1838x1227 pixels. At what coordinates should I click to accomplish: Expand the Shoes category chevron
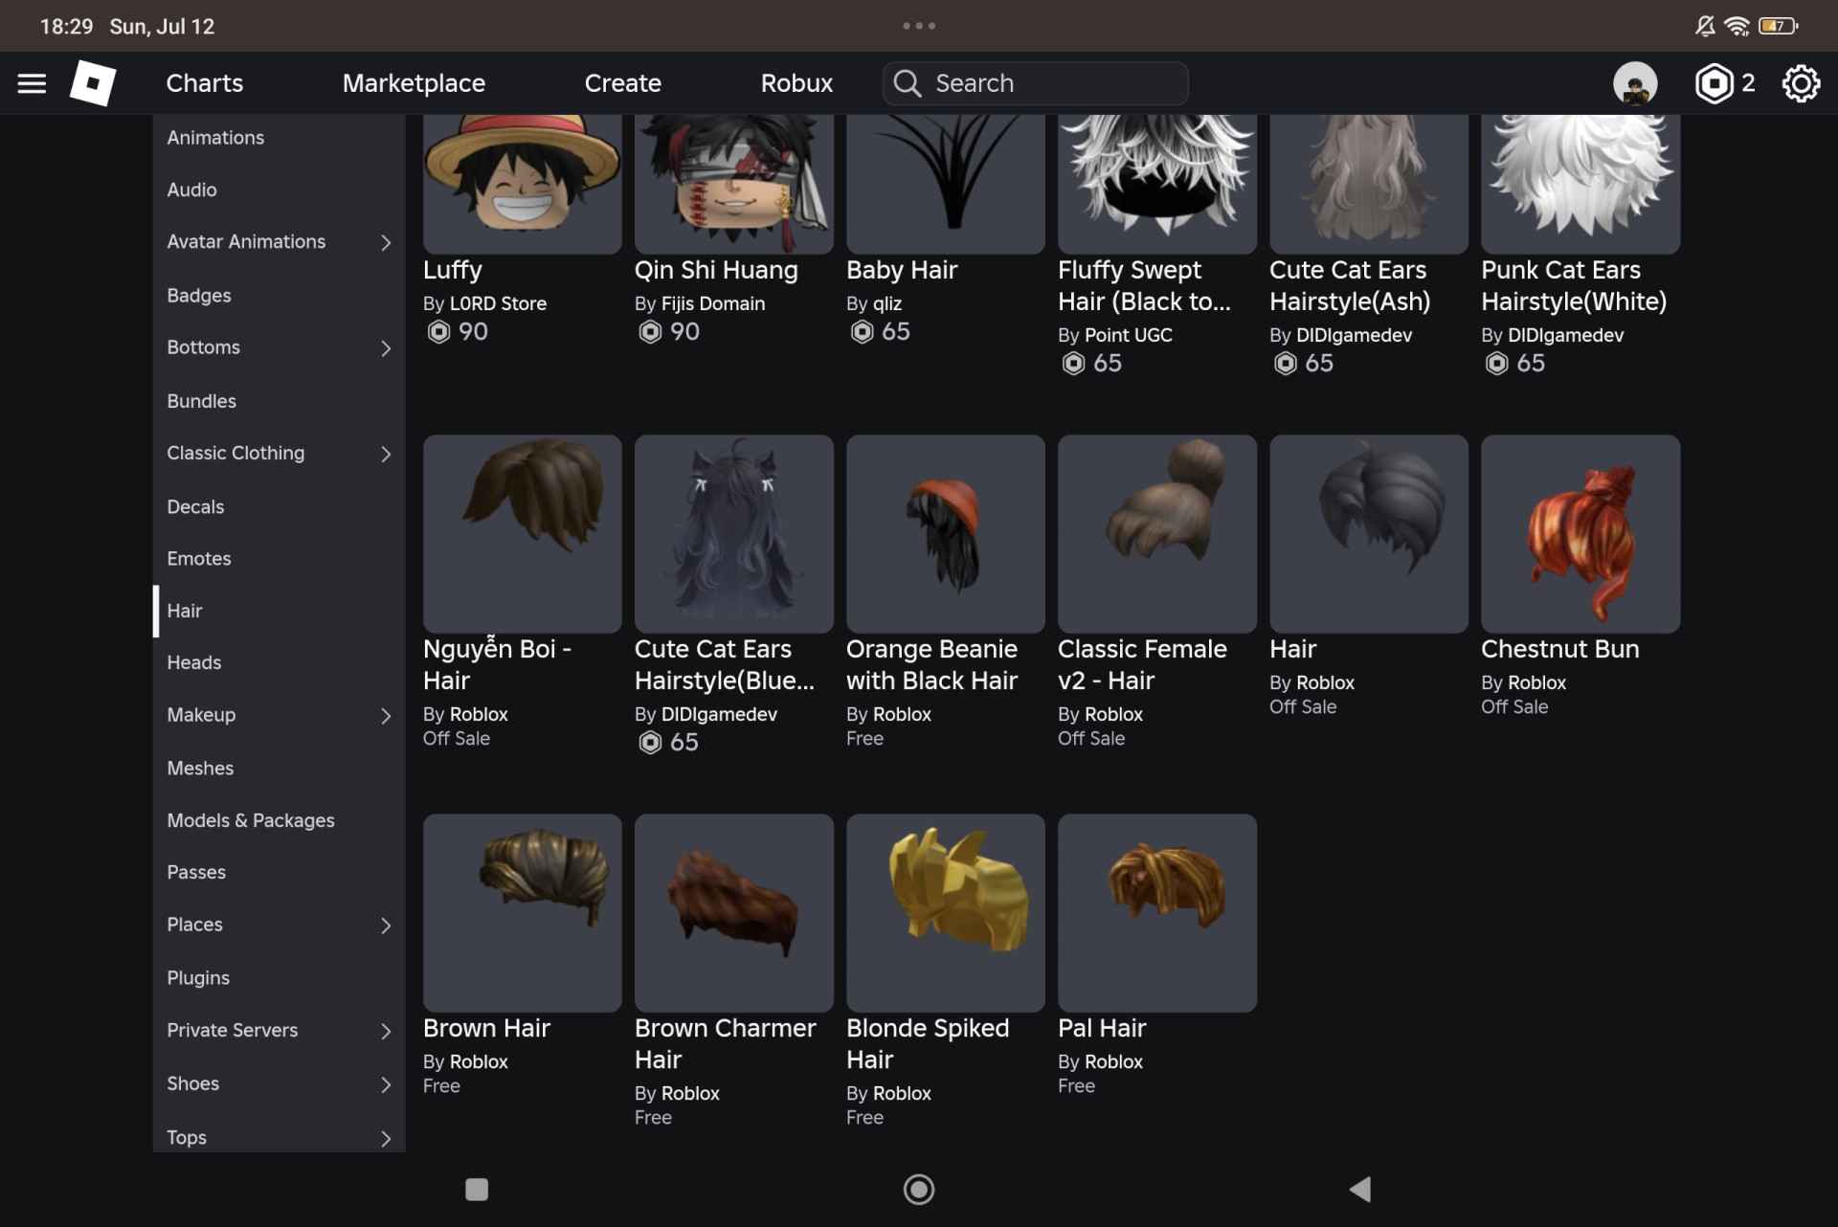tap(386, 1084)
